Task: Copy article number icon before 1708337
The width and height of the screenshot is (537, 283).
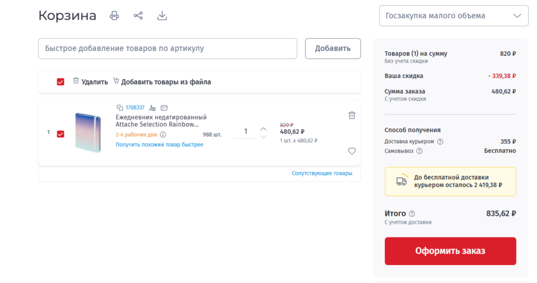Action: click(x=120, y=108)
